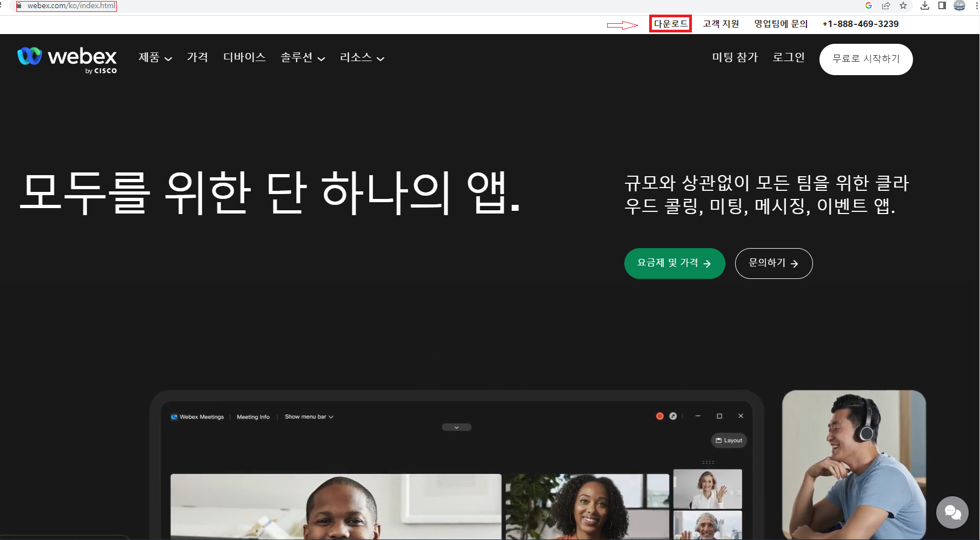
Task: Open the 가격 menu item
Action: pyautogui.click(x=197, y=57)
